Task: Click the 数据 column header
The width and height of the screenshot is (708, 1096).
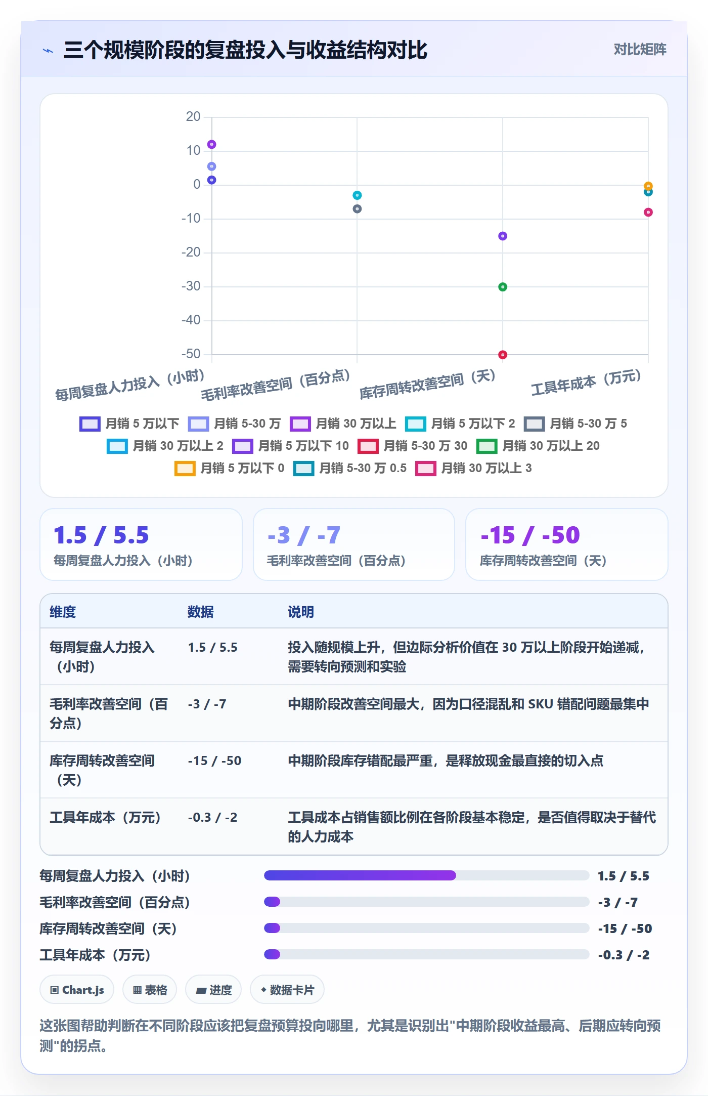Action: tap(201, 612)
